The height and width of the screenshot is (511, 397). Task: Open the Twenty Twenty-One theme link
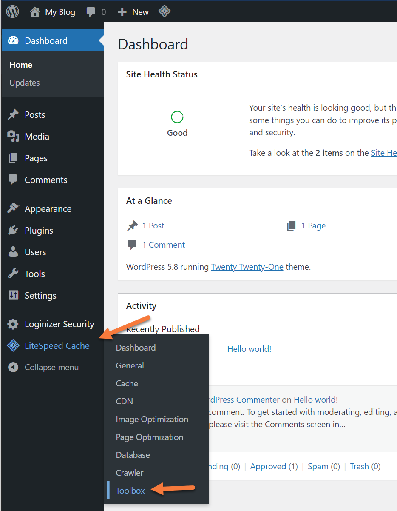(247, 267)
